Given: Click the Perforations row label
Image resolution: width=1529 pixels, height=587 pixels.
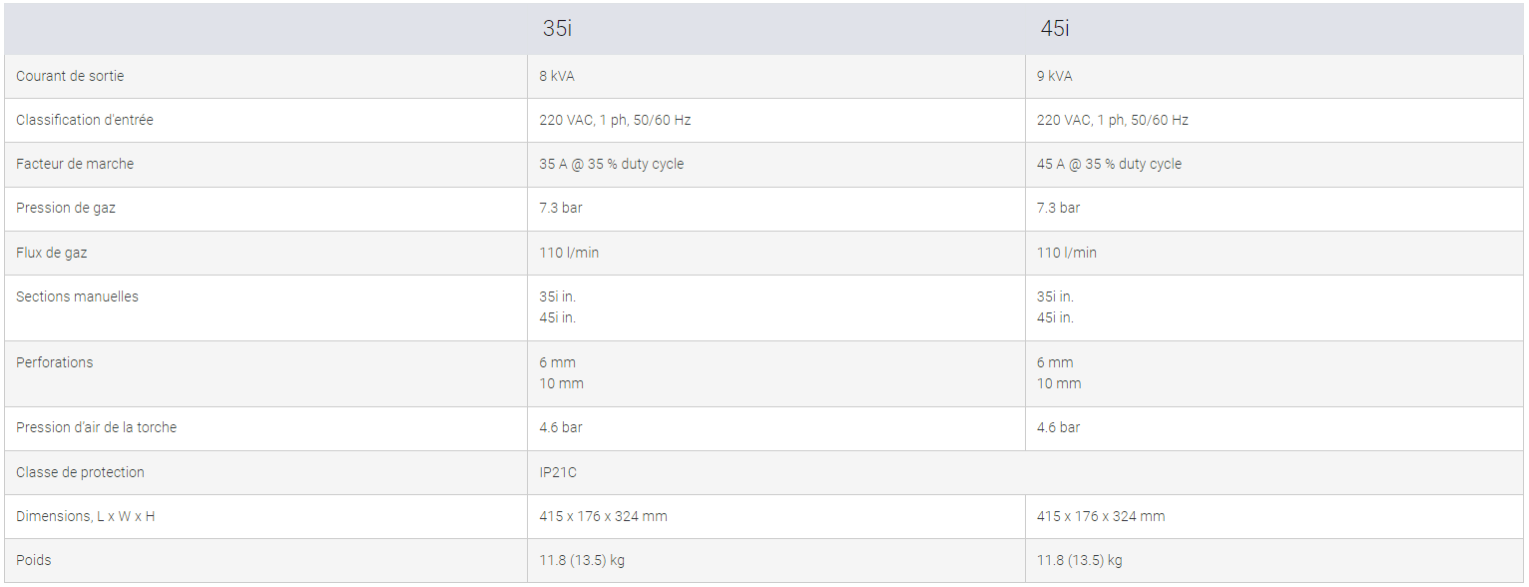Looking at the screenshot, I should [x=55, y=362].
